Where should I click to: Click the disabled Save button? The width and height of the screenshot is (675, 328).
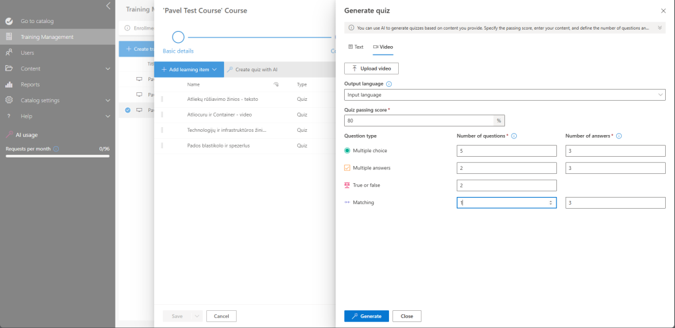click(177, 316)
